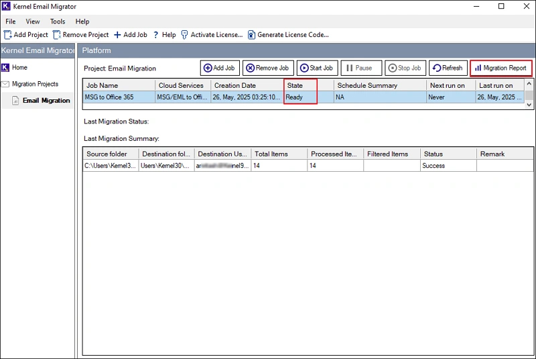Open the File menu
This screenshot has width=536, height=359.
click(11, 21)
